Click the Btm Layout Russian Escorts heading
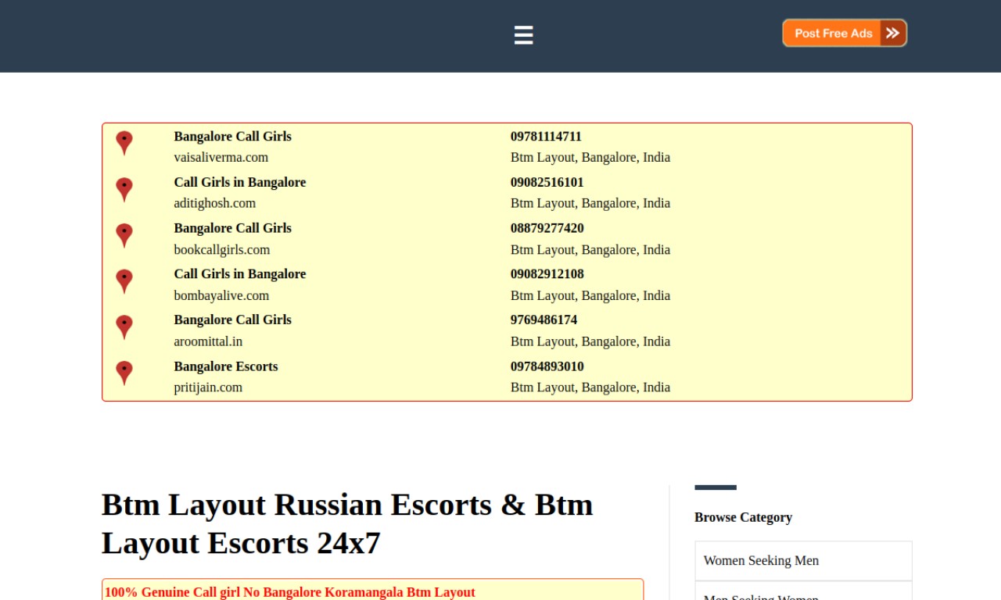 point(347,523)
